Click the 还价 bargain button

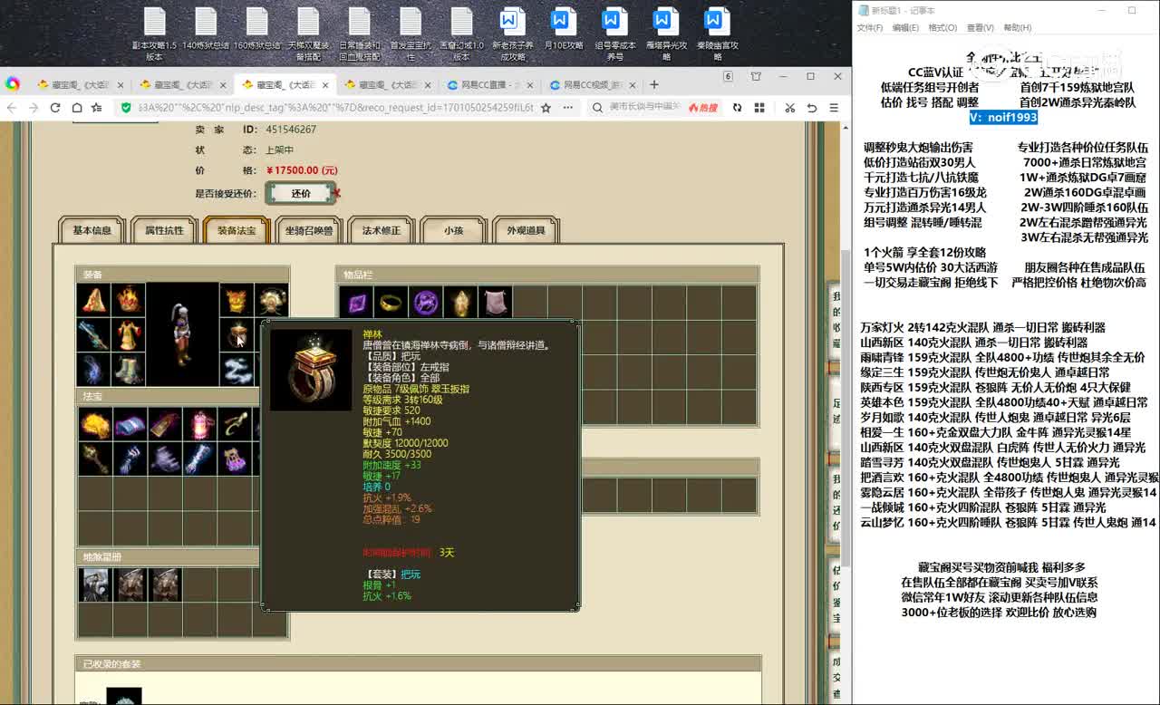(x=301, y=193)
